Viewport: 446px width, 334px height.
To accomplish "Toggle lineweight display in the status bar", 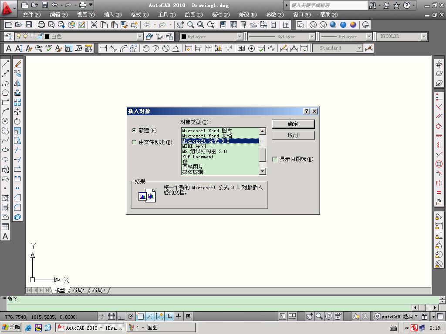I will [178, 316].
